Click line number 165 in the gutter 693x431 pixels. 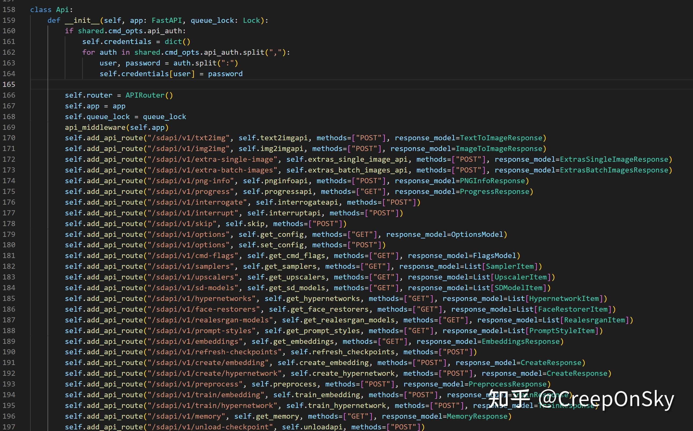click(x=9, y=85)
